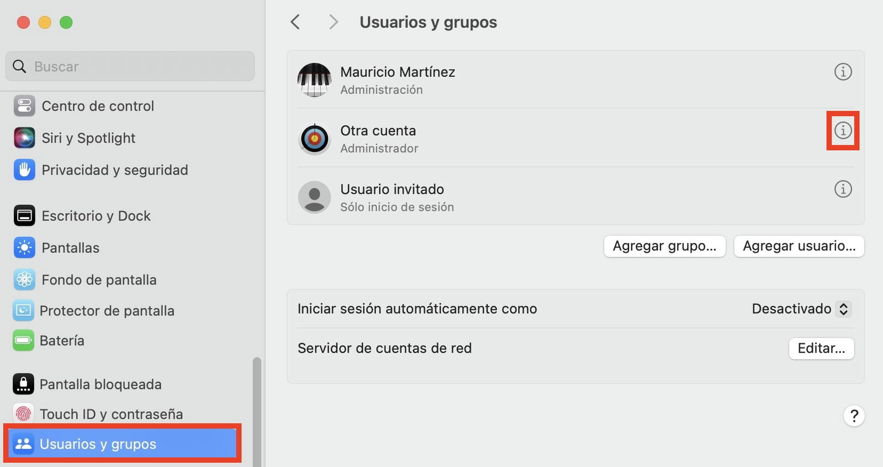883x467 pixels.
Task: Select the Privacidad y seguridad hand icon
Action: coord(24,170)
